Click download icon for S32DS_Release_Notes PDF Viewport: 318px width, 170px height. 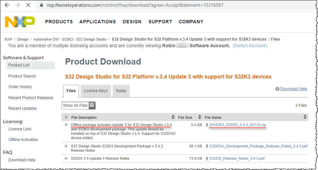coord(207,158)
